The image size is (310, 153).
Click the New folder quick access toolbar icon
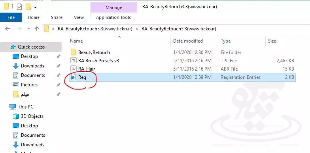coord(28,7)
